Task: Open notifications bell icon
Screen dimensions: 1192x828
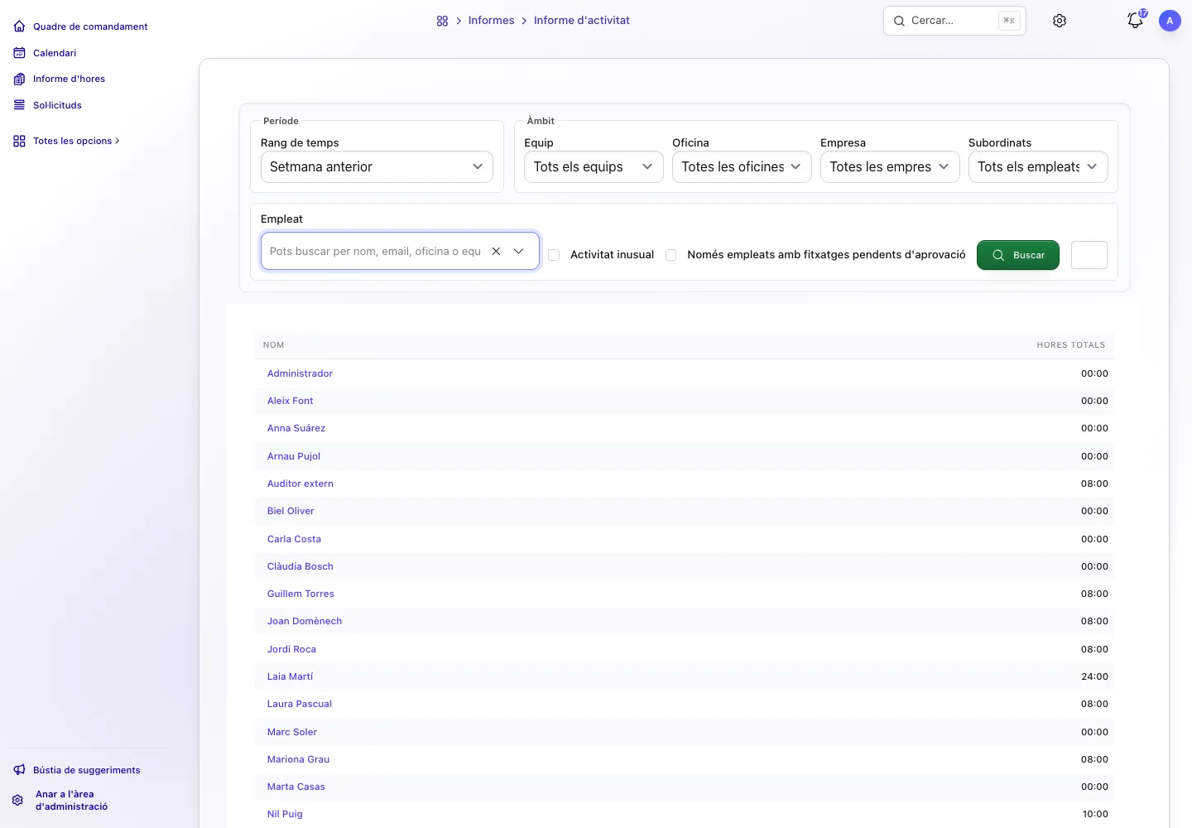Action: point(1135,21)
